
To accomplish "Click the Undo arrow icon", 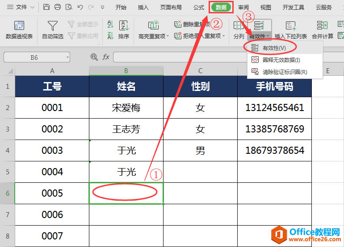I will point(80,7).
